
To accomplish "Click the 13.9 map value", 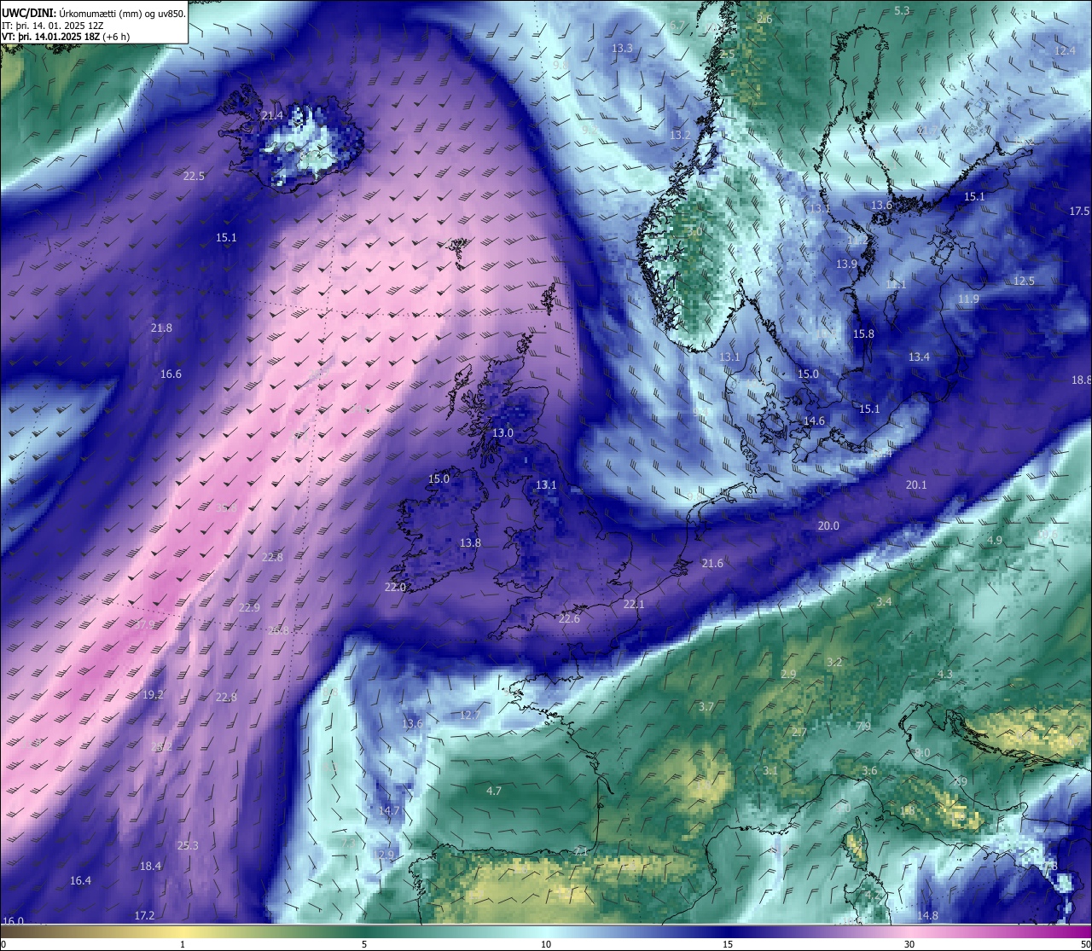I will click(x=846, y=264).
